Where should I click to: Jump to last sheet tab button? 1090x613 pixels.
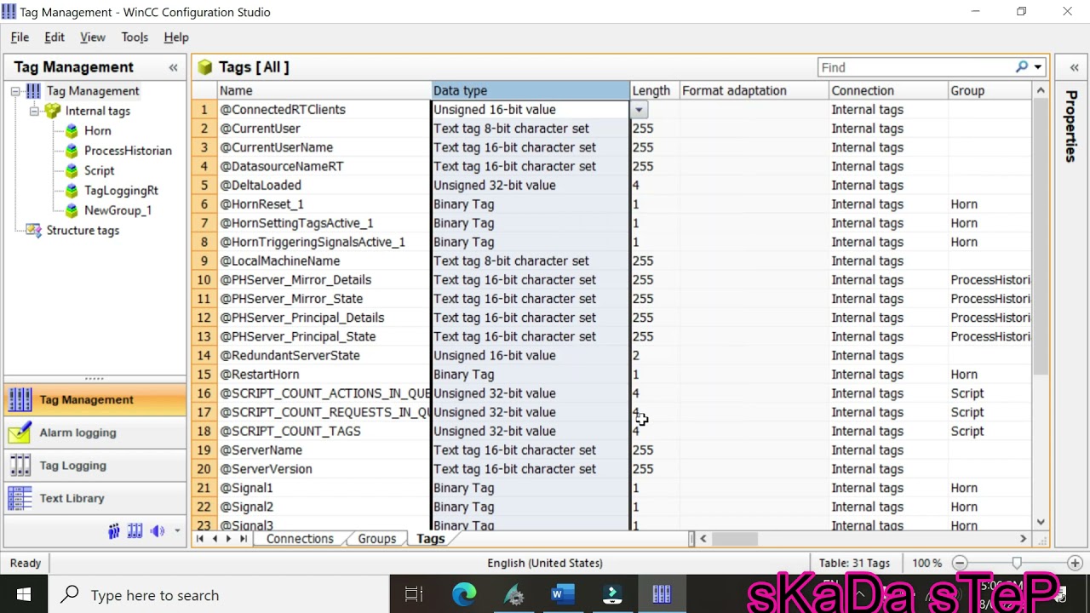point(243,539)
